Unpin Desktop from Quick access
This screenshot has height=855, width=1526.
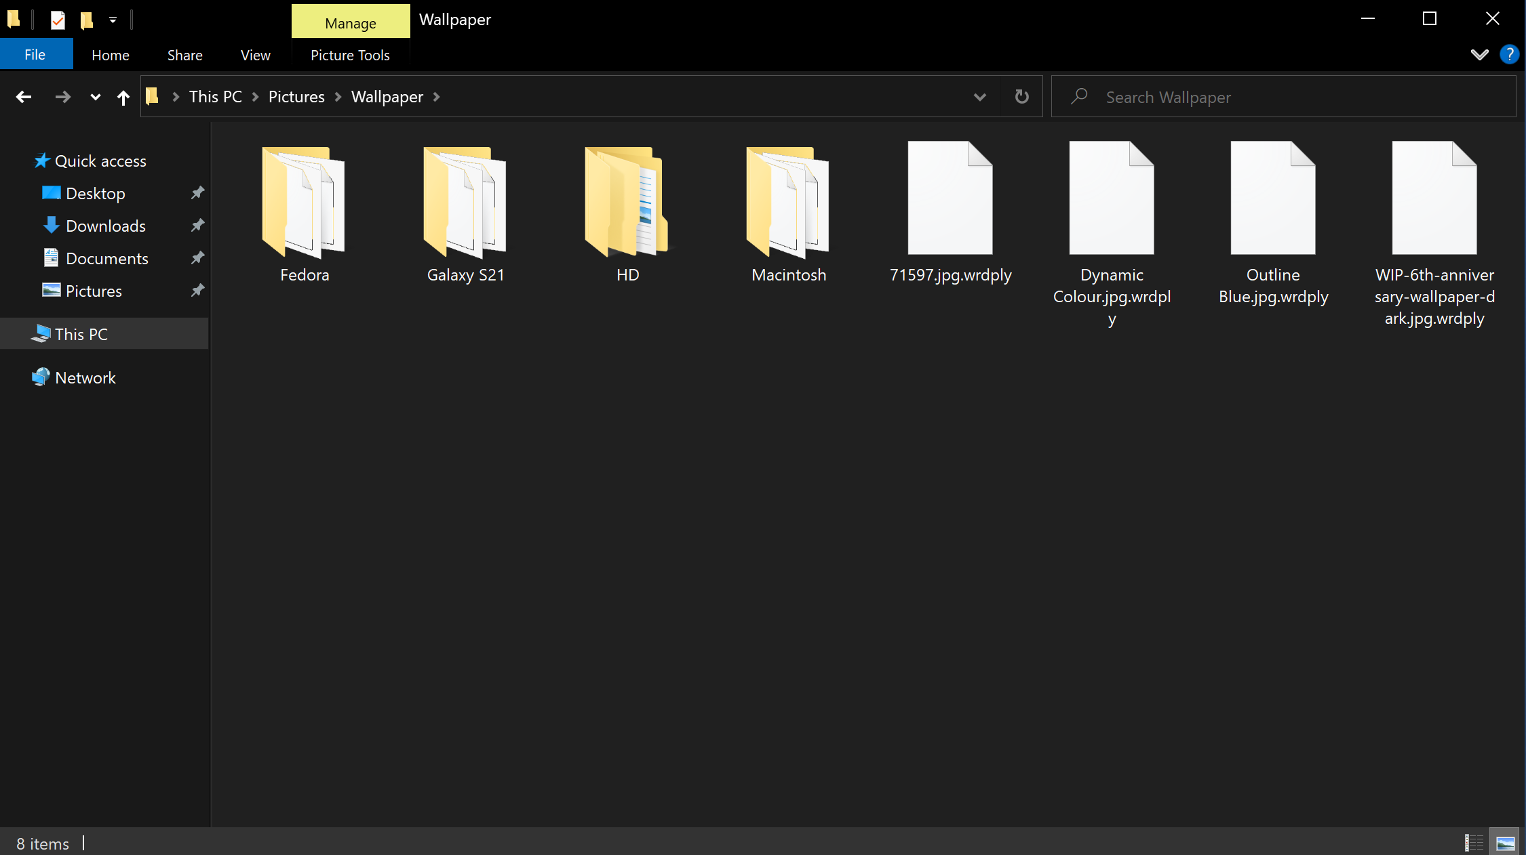197,193
